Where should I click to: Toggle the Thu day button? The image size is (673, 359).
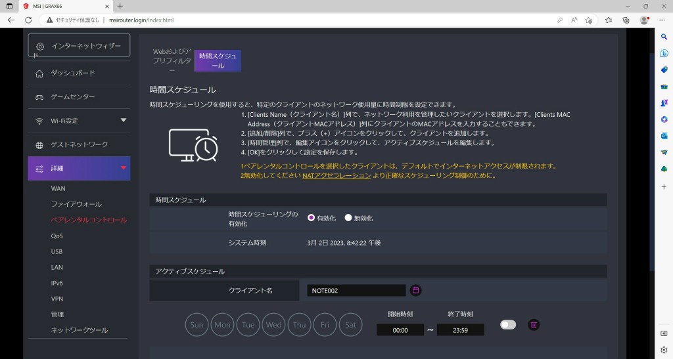click(299, 325)
